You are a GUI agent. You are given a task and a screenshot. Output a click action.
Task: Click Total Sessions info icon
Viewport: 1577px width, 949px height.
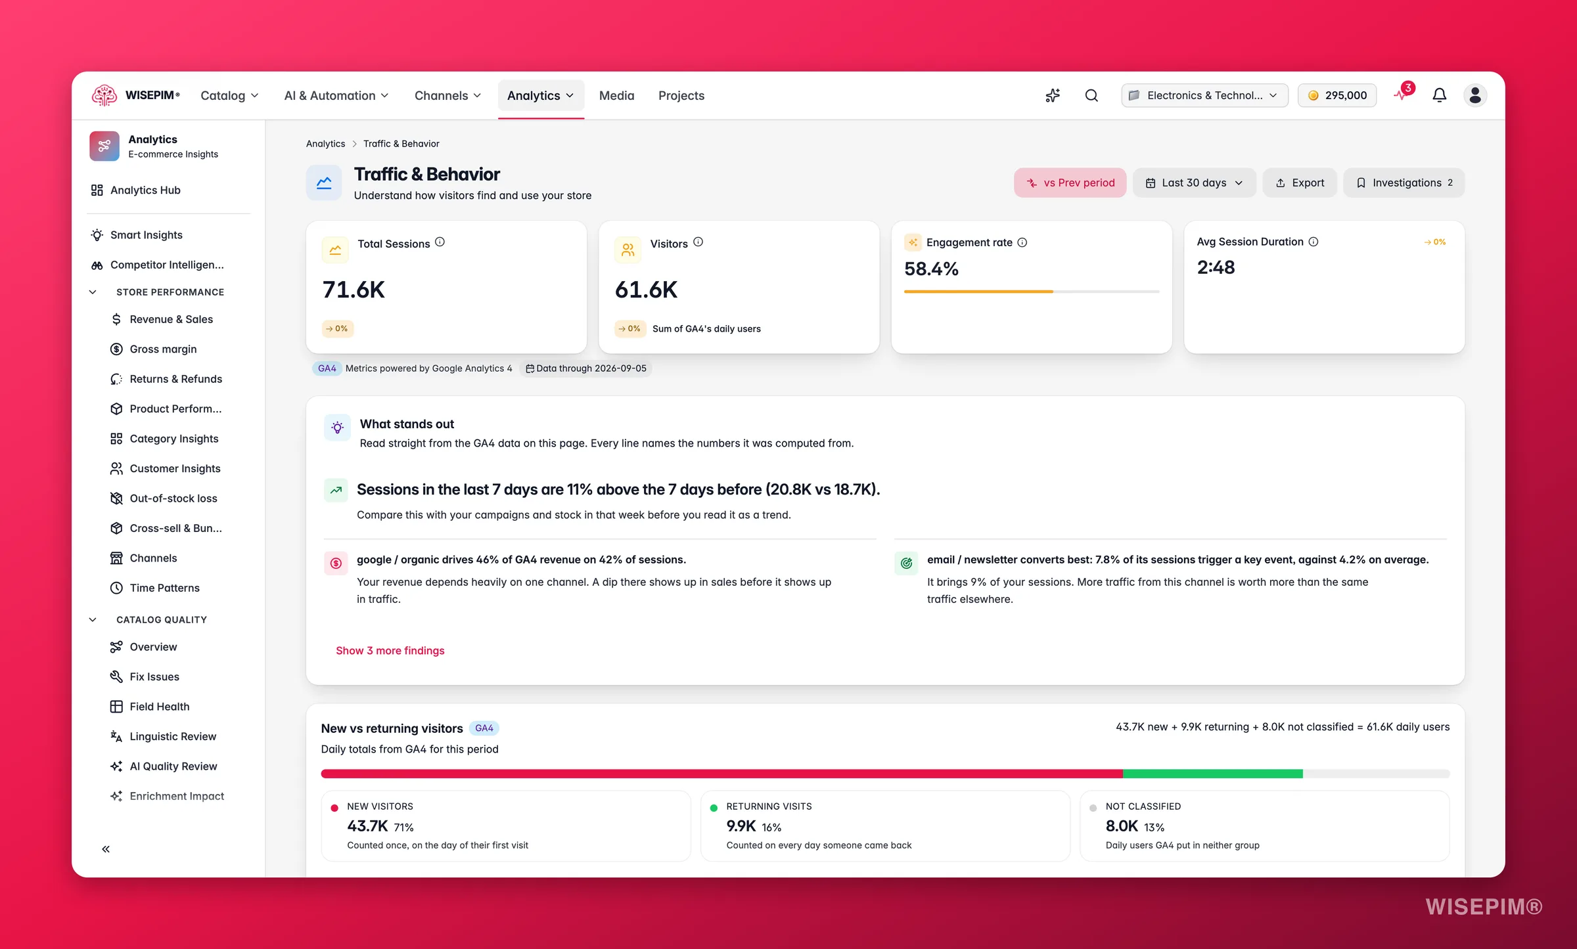pos(440,242)
